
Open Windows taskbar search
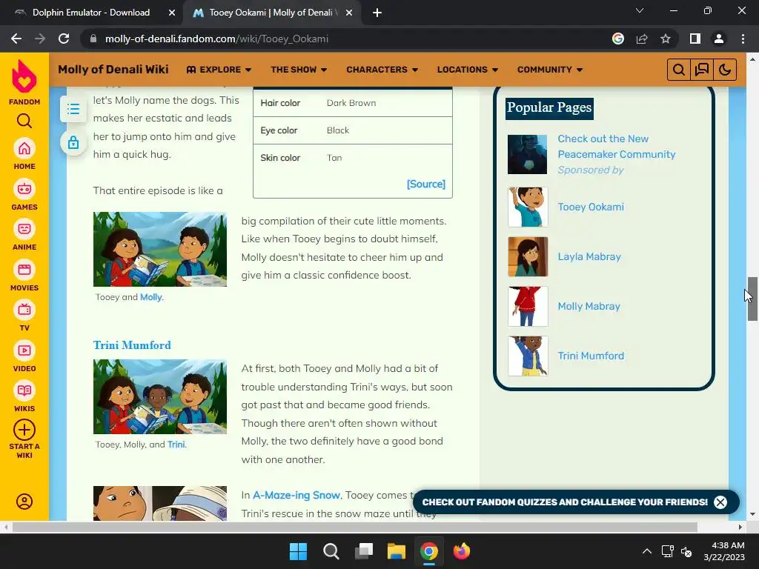(331, 551)
